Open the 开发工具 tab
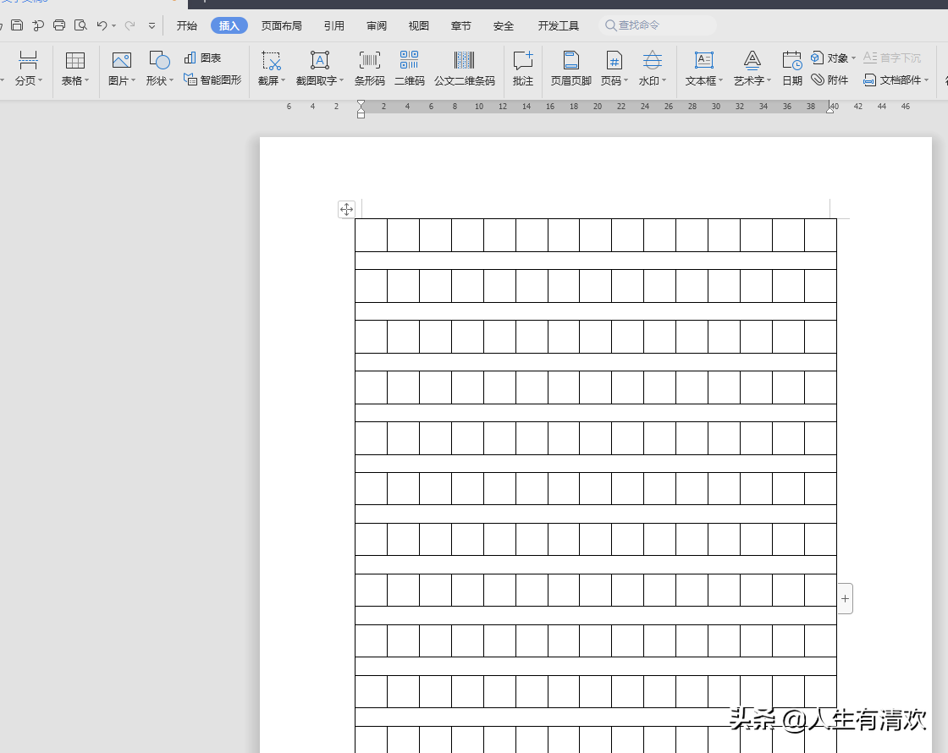 [x=558, y=25]
